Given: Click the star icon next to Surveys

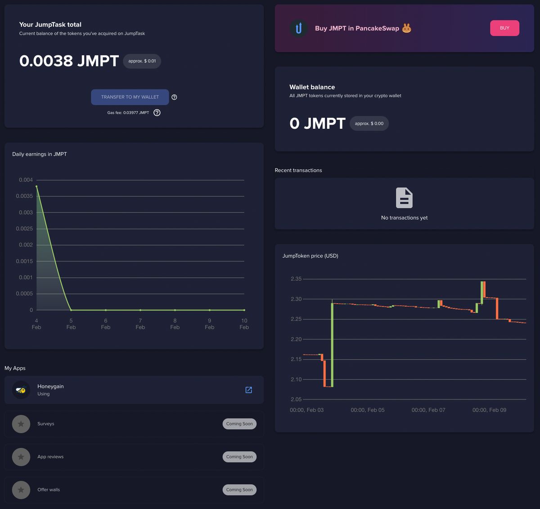Looking at the screenshot, I should (x=21, y=423).
